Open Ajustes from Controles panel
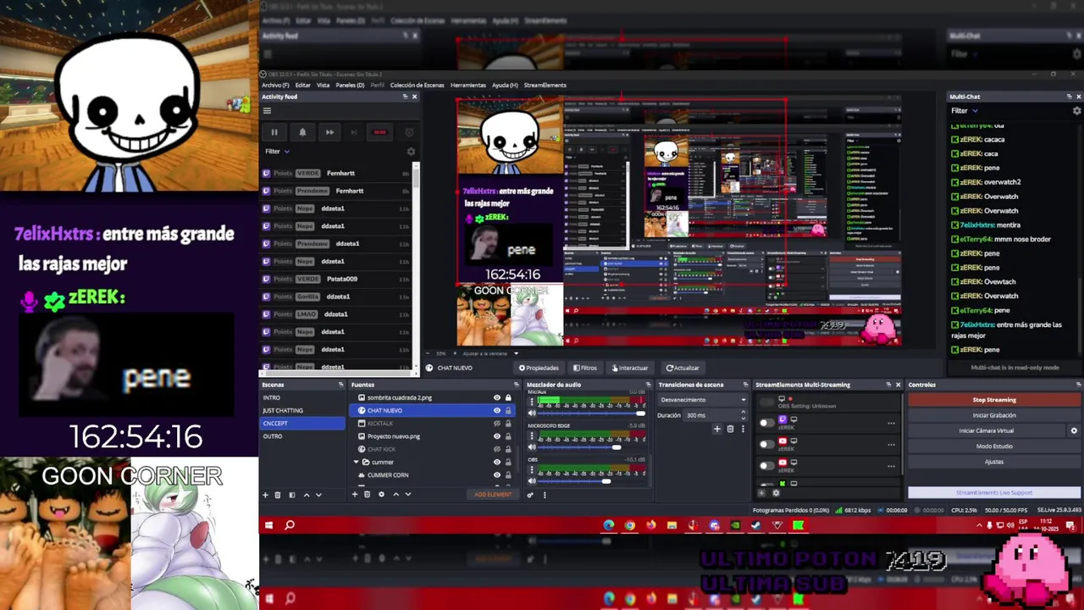Viewport: 1084px width, 610px height. [994, 462]
